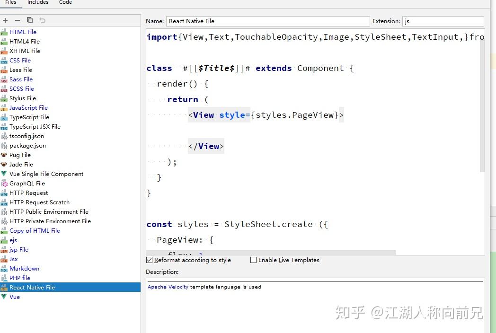Click the TypeScript File icon

pyautogui.click(x=4, y=117)
